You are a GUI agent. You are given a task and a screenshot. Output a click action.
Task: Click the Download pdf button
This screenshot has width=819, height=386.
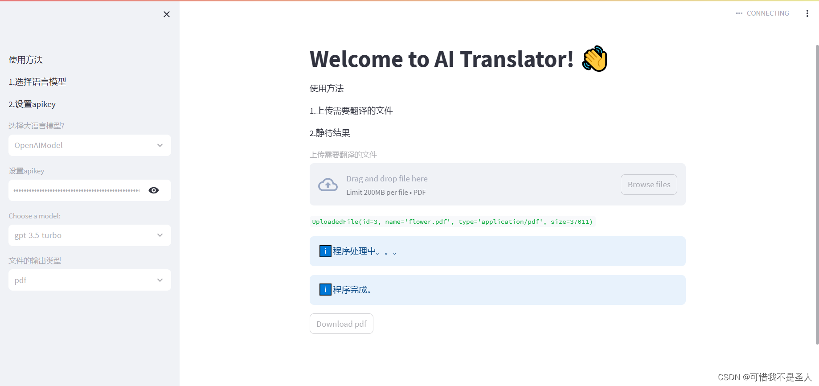(x=341, y=324)
